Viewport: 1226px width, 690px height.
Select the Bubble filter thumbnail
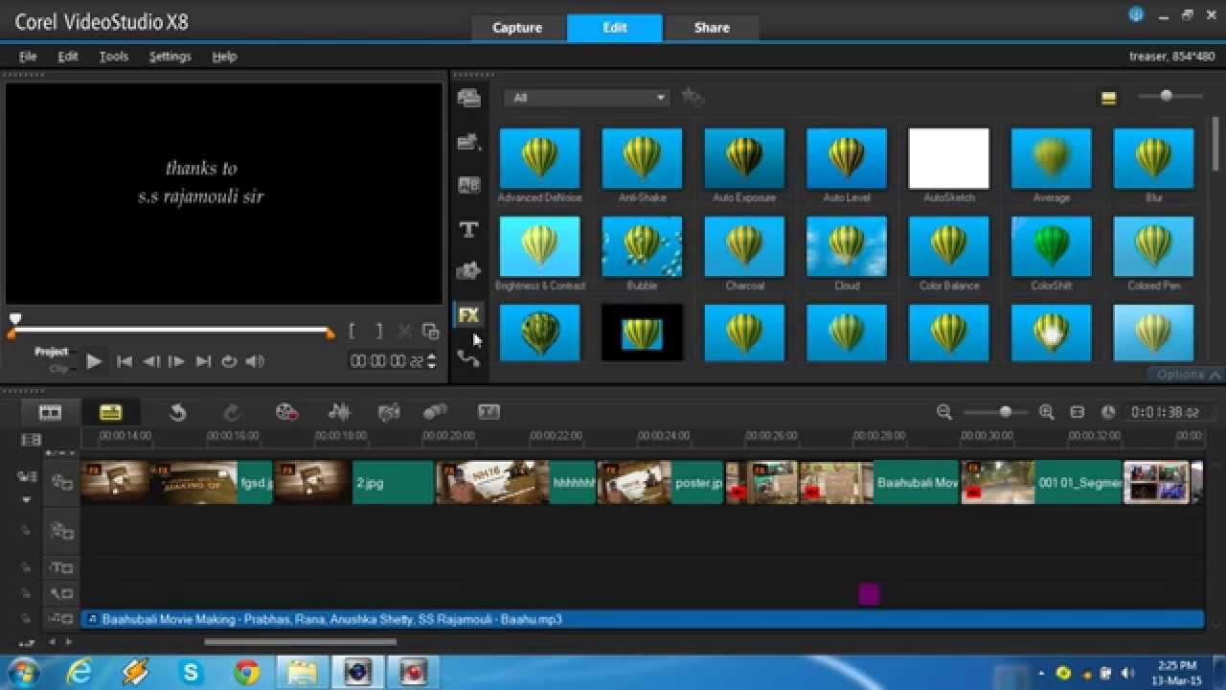click(x=642, y=246)
